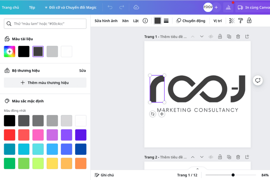Click Thêm màu thương hiệu button

pos(45,82)
